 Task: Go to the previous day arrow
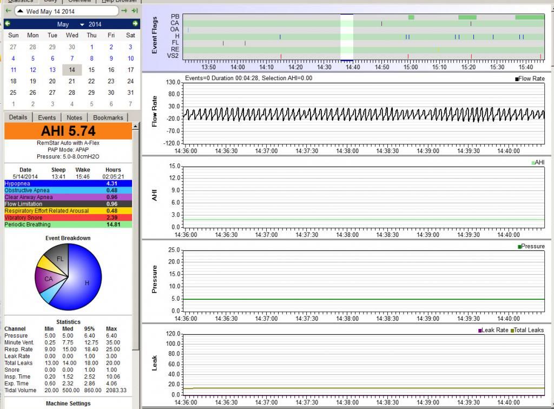(9, 11)
